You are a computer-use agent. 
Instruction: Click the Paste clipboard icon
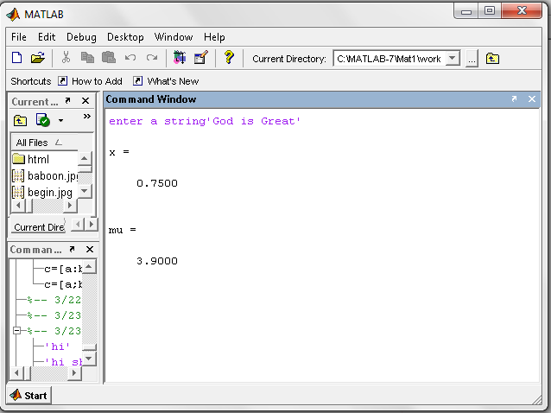click(x=108, y=58)
